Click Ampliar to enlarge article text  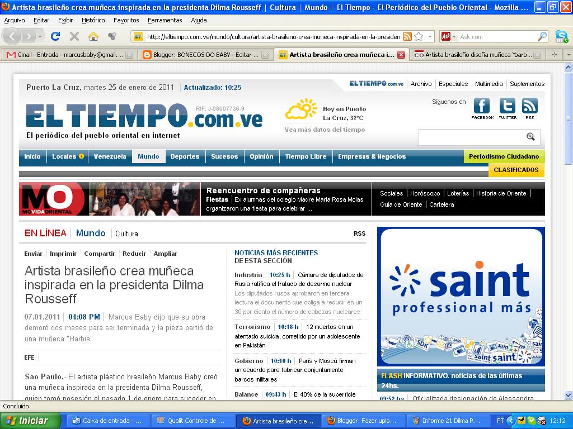coord(165,254)
